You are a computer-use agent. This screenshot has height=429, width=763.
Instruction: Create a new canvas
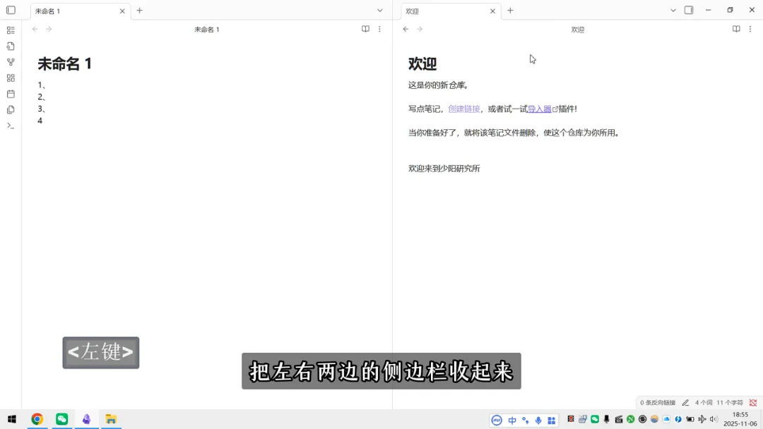click(11, 78)
